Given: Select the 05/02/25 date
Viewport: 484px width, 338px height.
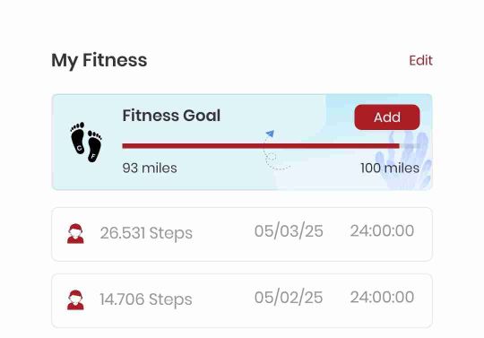Looking at the screenshot, I should (289, 298).
